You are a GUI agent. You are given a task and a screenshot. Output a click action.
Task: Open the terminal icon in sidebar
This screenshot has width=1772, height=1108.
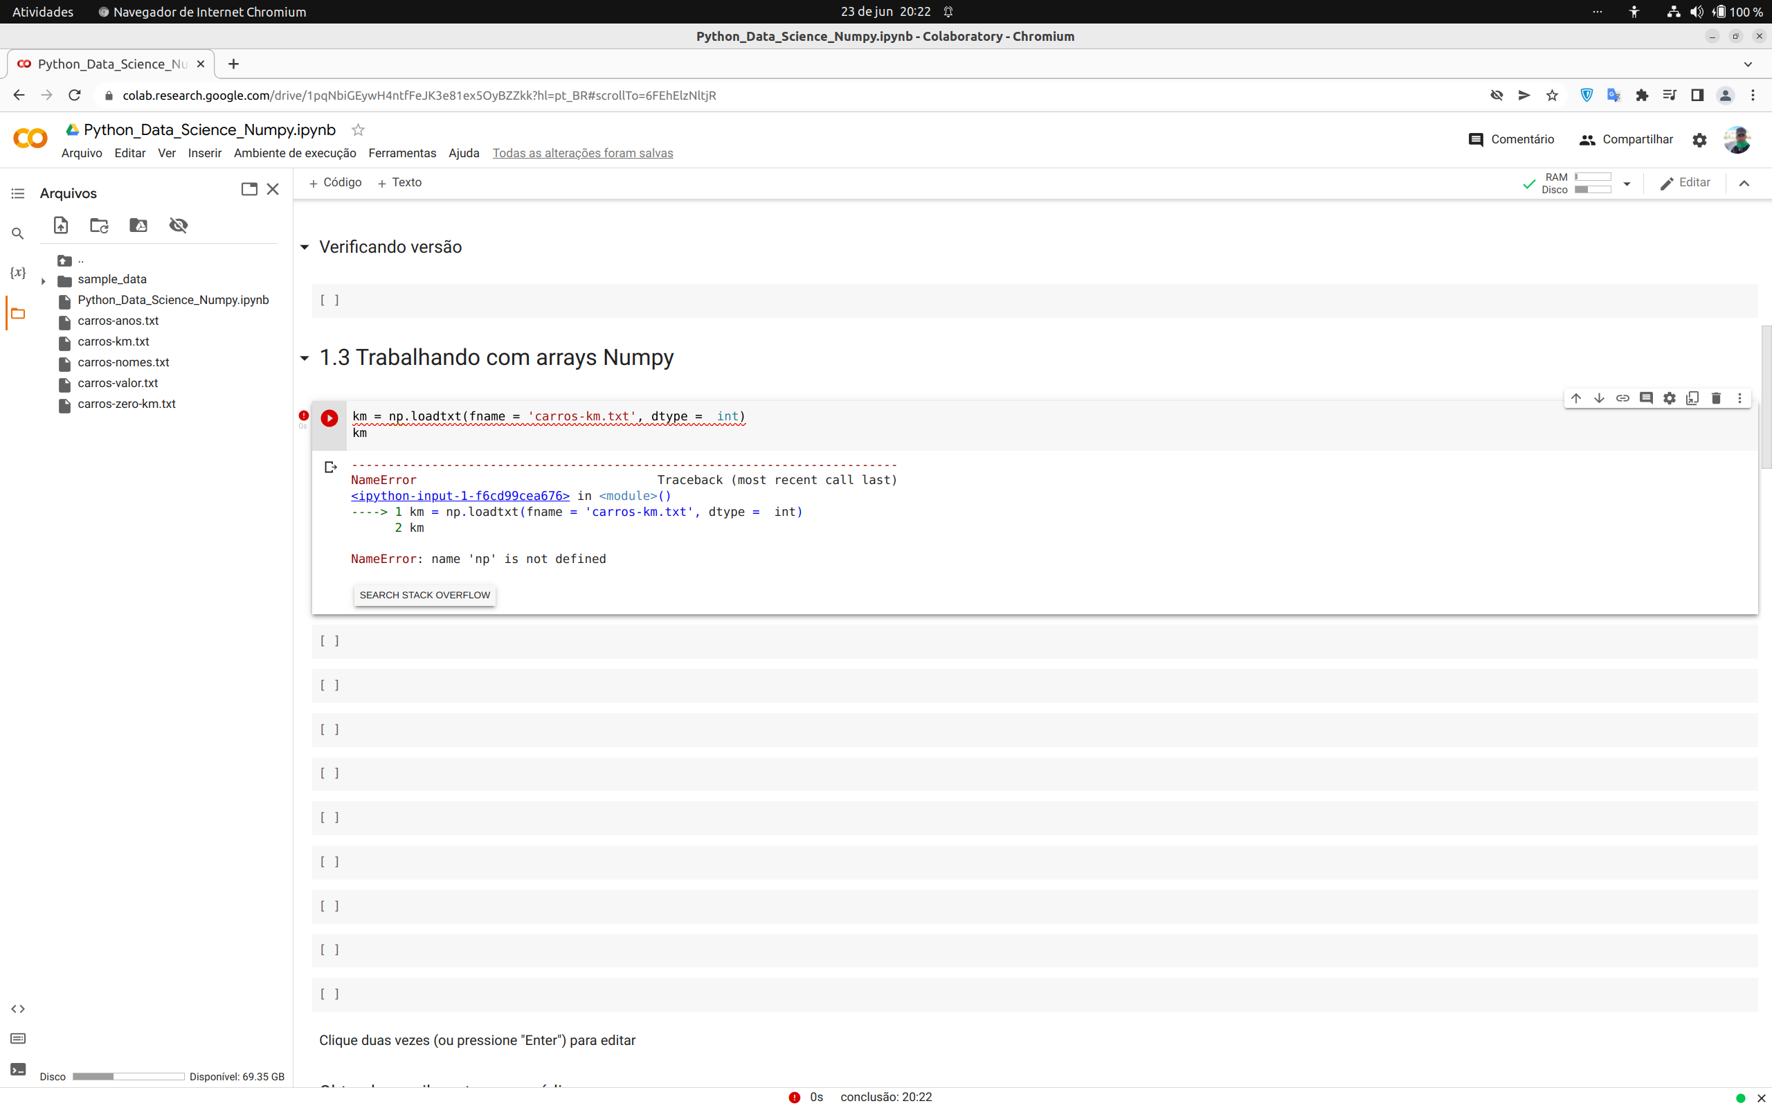click(x=17, y=1070)
